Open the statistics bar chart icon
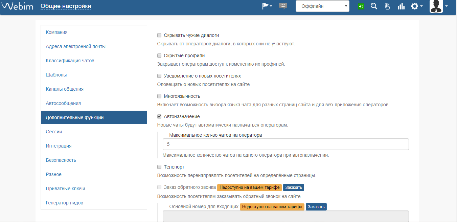The image size is (457, 222). [401, 6]
